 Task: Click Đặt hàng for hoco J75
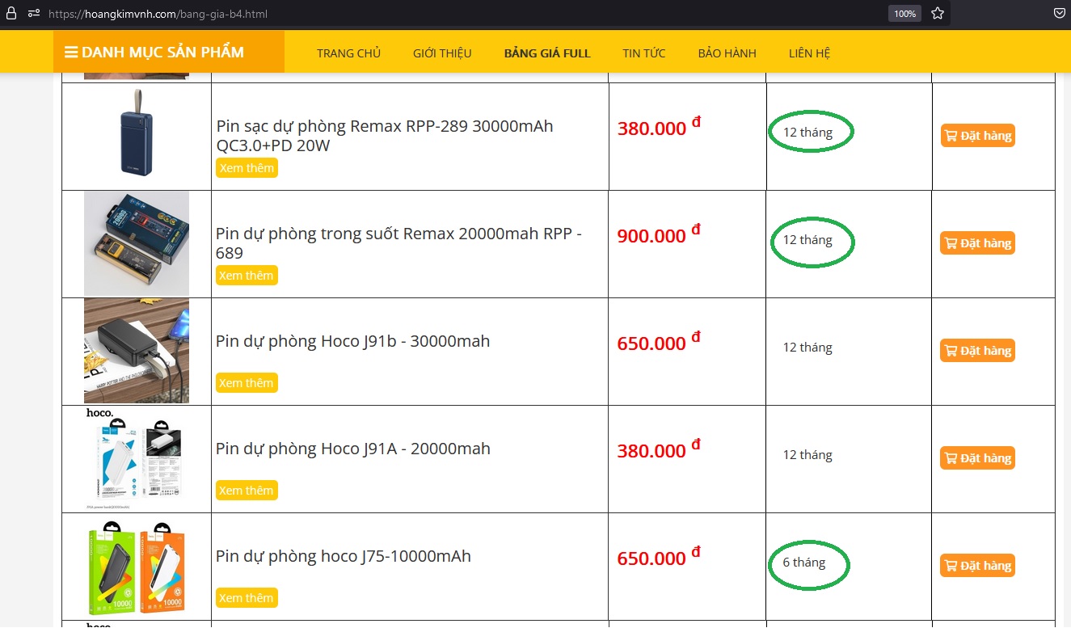pyautogui.click(x=977, y=566)
